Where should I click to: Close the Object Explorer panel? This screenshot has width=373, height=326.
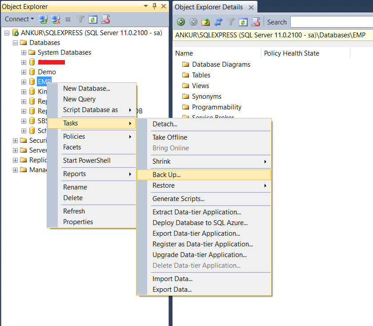pyautogui.click(x=164, y=6)
